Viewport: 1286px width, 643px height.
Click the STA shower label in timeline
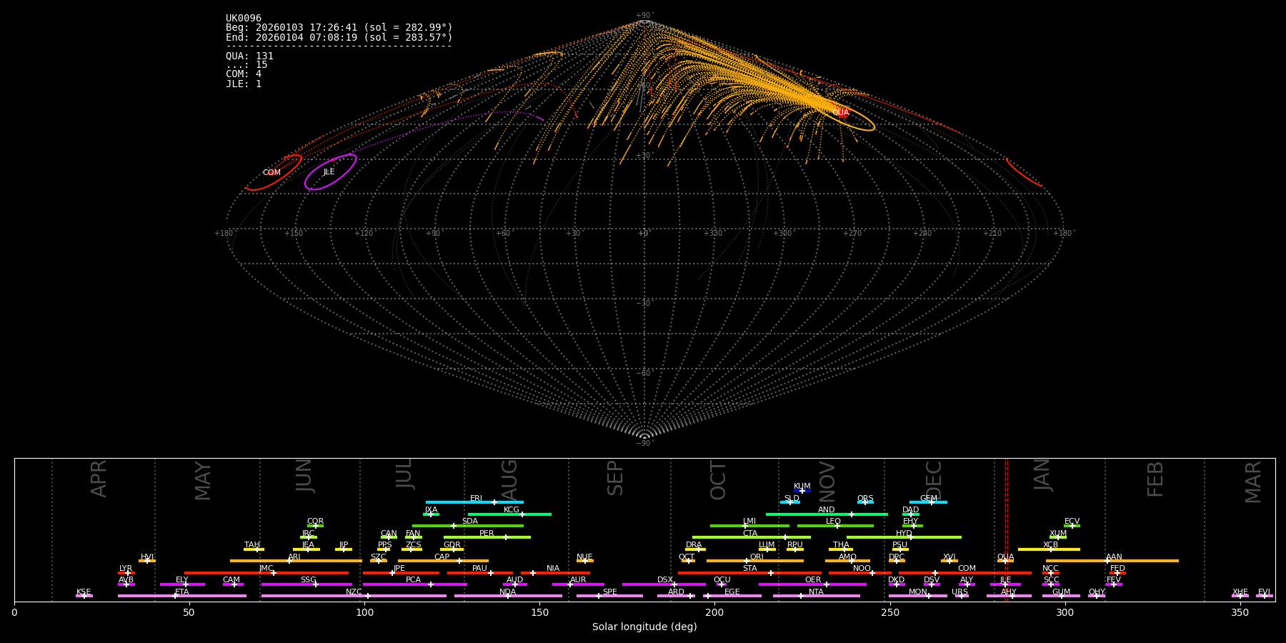pos(749,568)
